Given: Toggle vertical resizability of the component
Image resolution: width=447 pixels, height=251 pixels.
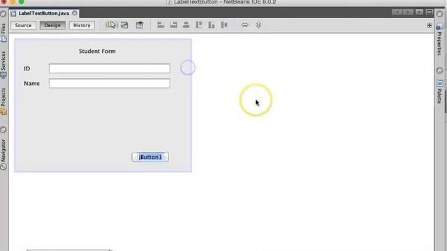Looking at the screenshot, I should click(x=258, y=25).
